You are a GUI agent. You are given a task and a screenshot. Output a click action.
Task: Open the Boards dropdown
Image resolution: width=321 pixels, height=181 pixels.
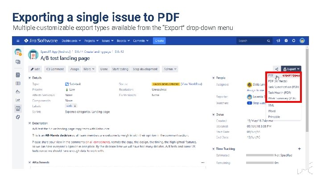(x=123, y=41)
